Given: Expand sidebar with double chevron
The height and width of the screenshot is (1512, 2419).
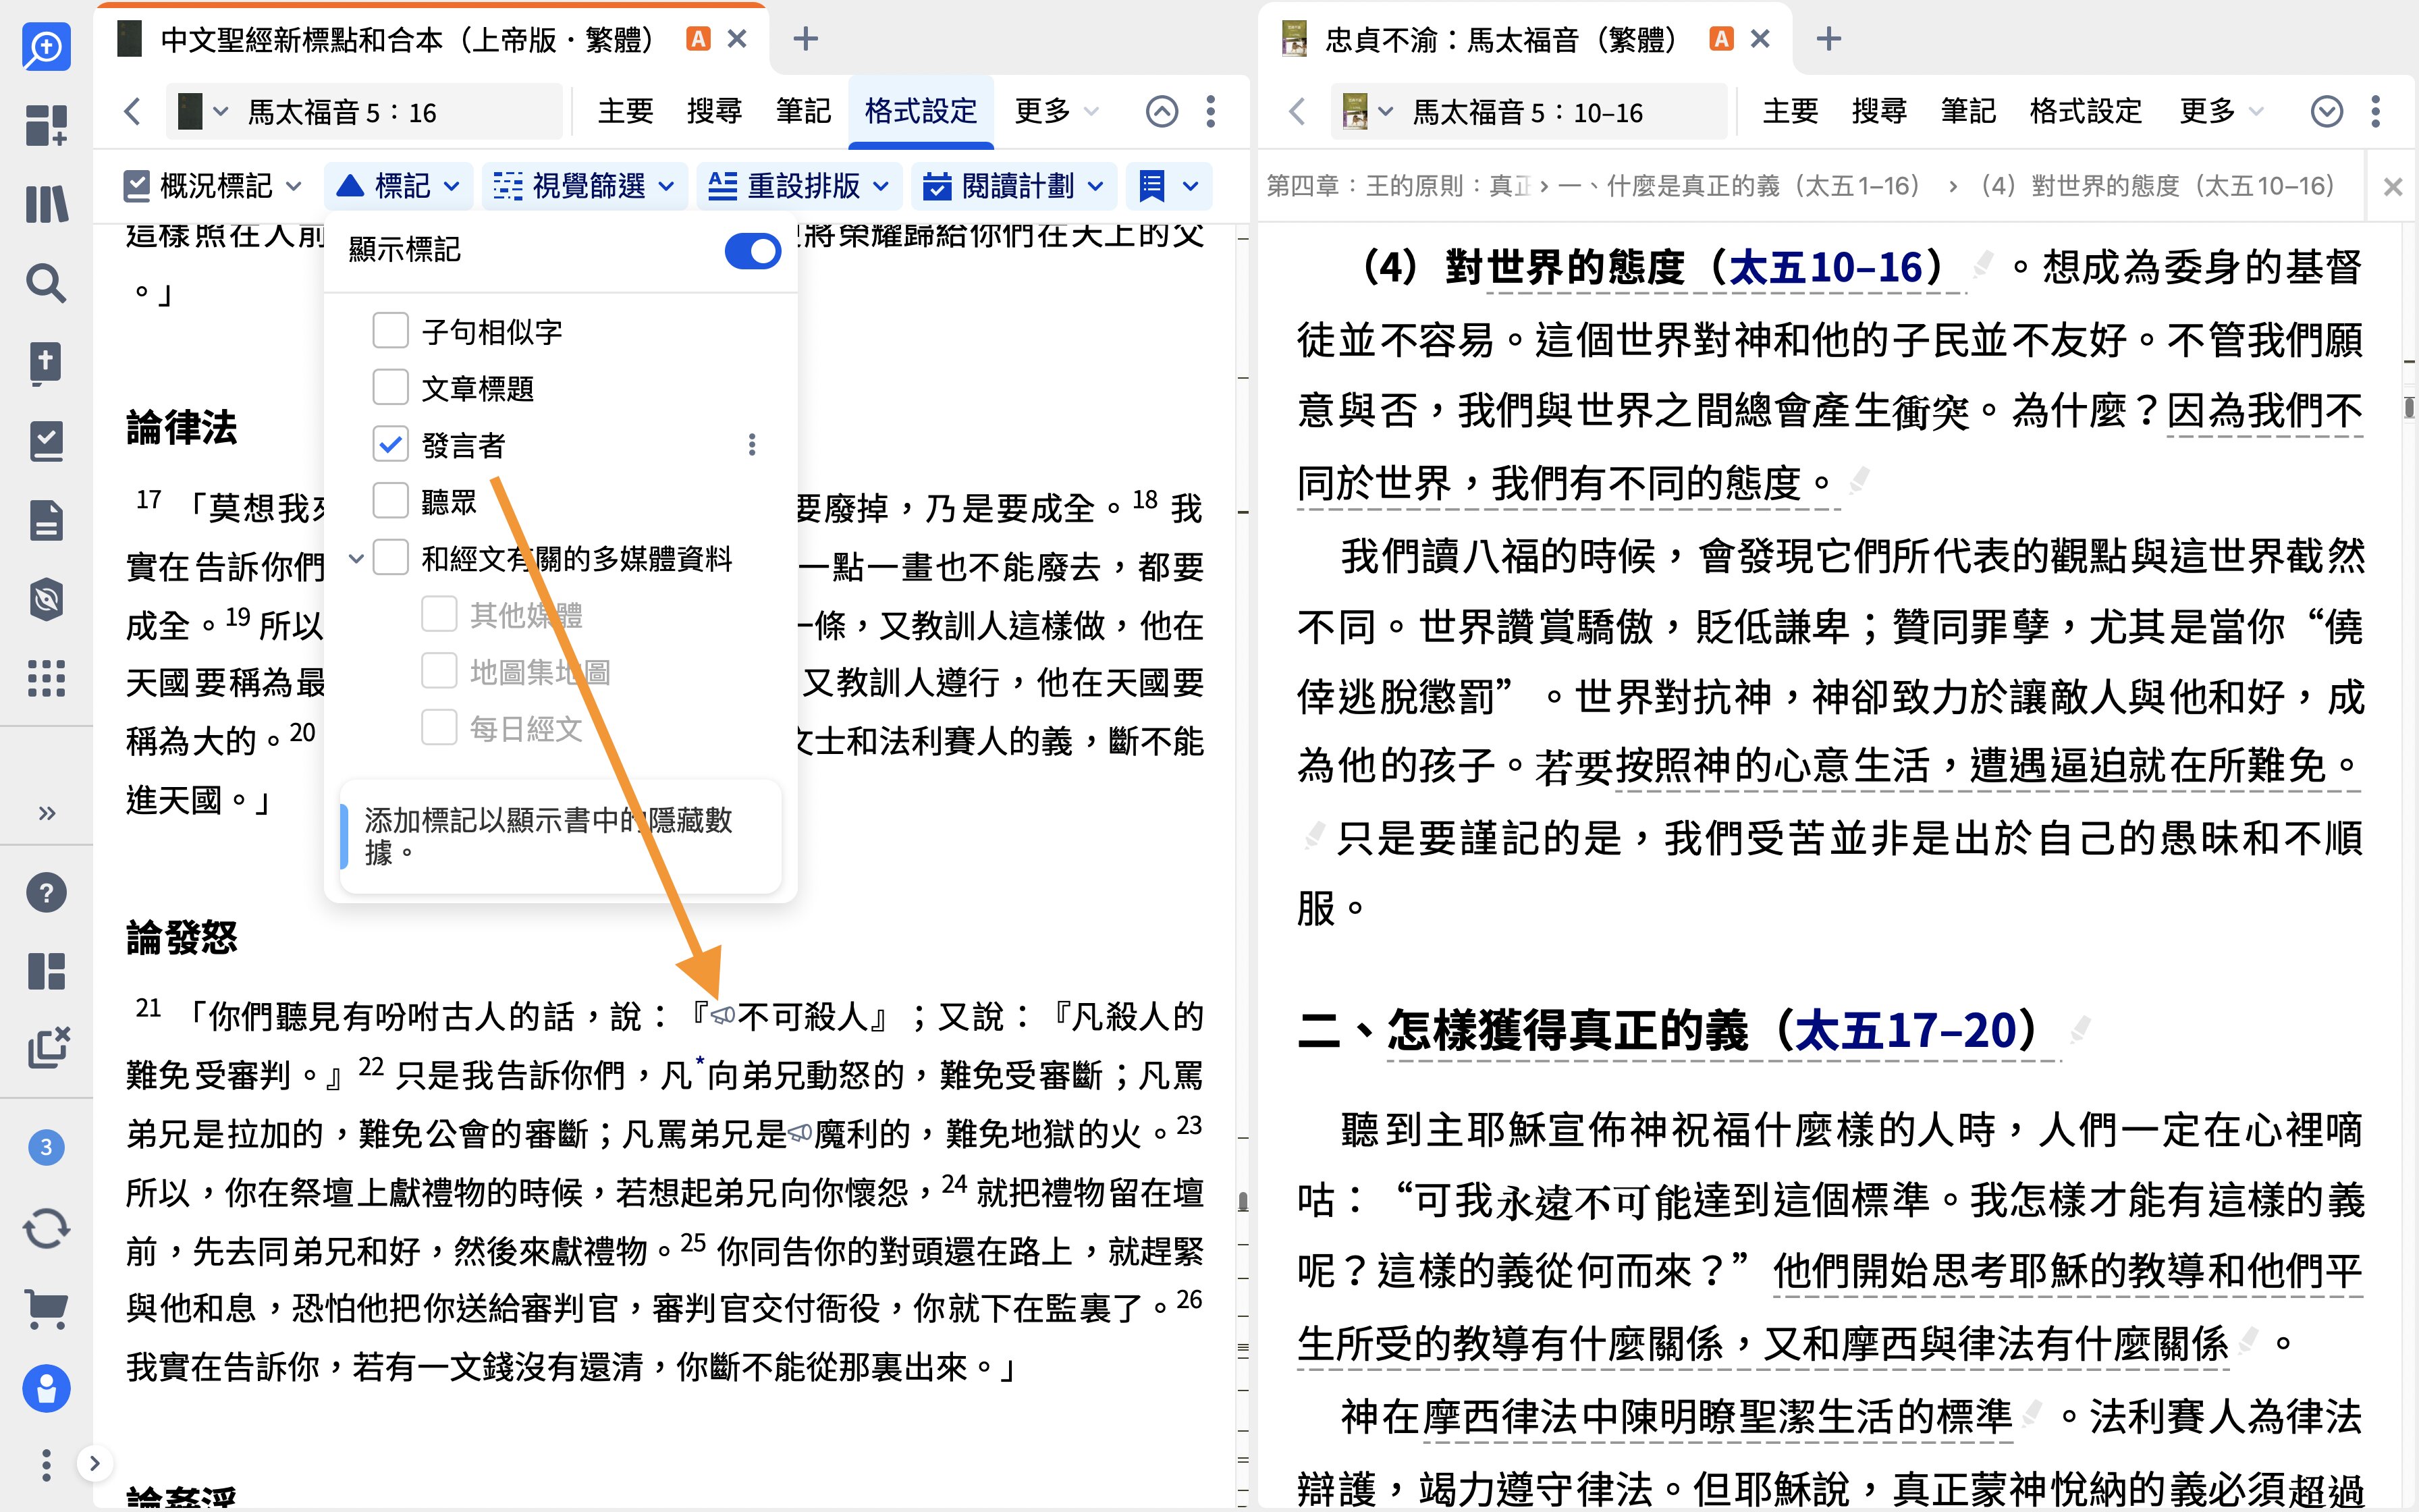Looking at the screenshot, I should click(46, 812).
